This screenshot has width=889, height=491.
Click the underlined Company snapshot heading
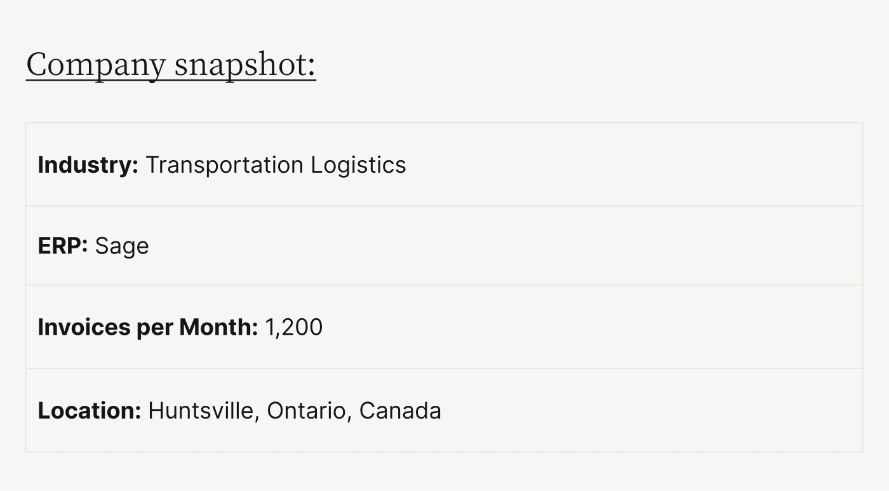click(x=171, y=65)
